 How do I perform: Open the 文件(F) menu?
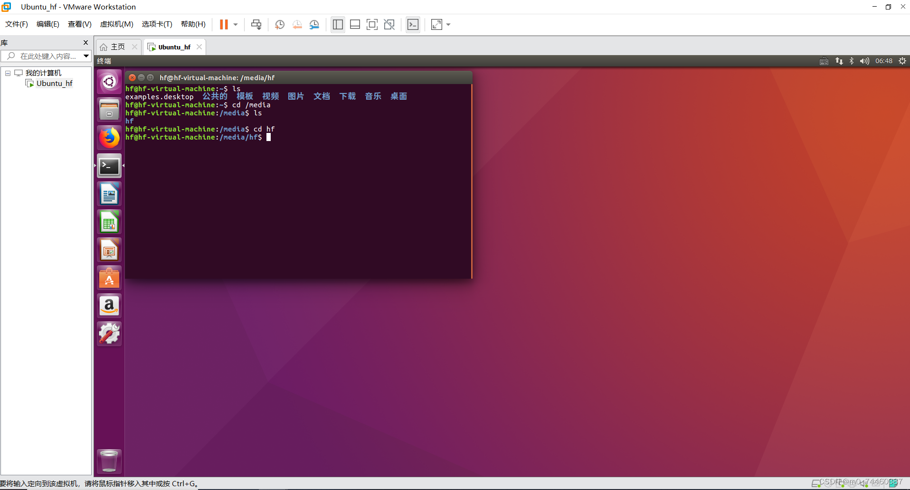point(17,24)
